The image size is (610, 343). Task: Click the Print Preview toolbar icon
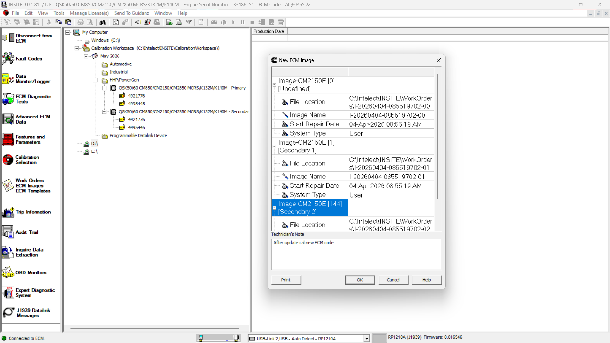90,22
